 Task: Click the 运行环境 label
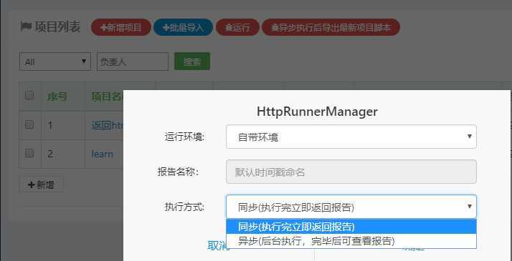pos(184,137)
